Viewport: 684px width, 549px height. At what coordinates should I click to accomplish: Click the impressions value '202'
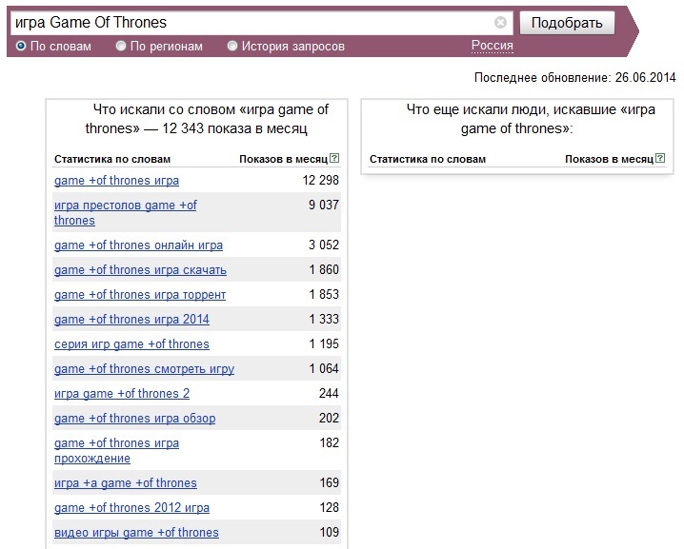coord(329,419)
